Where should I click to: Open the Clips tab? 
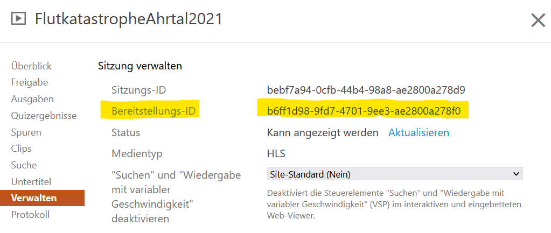pyautogui.click(x=22, y=149)
